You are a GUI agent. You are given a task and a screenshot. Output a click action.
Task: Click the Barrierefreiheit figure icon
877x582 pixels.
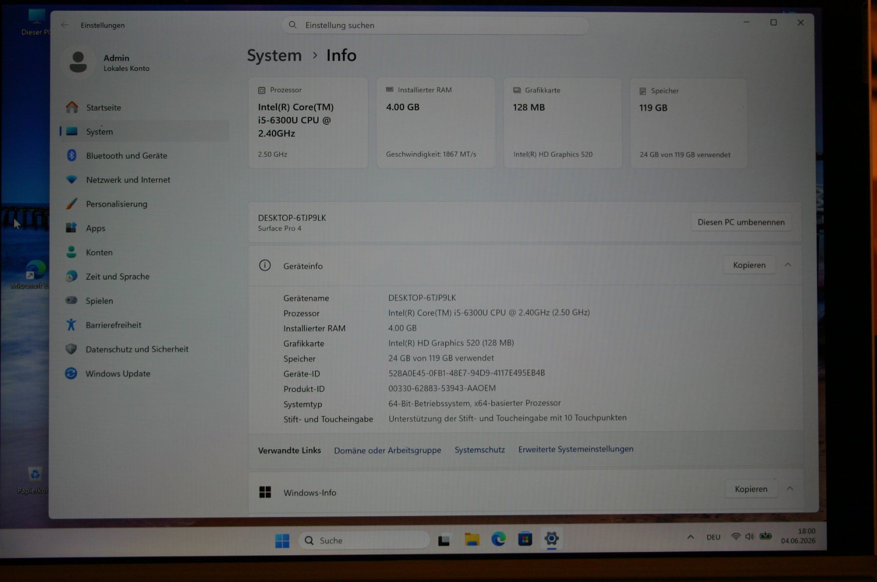tap(72, 324)
